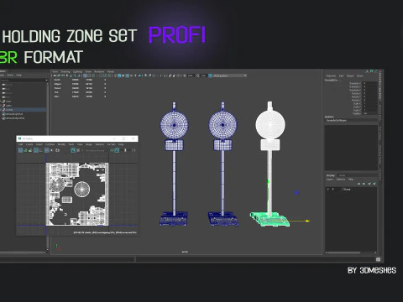This screenshot has width=403, height=302.
Task: Click the viewport gamma value field
Action: coord(203,75)
